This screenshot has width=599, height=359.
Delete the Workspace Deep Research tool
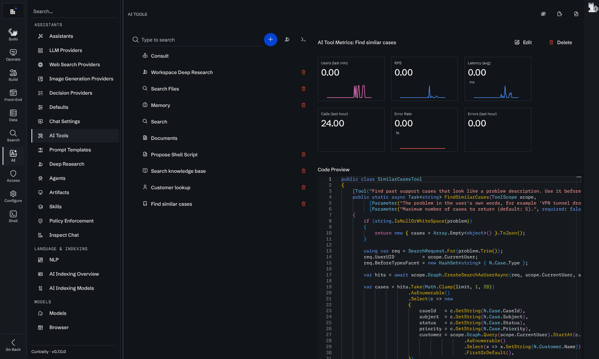click(x=304, y=72)
